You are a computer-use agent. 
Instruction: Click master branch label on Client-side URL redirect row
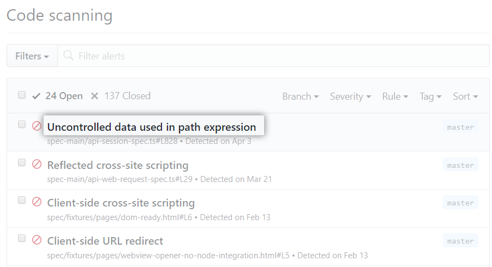pyautogui.click(x=460, y=241)
